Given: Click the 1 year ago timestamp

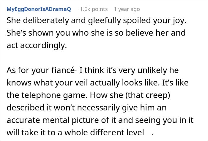Looking at the screenshot, I should point(127,9).
